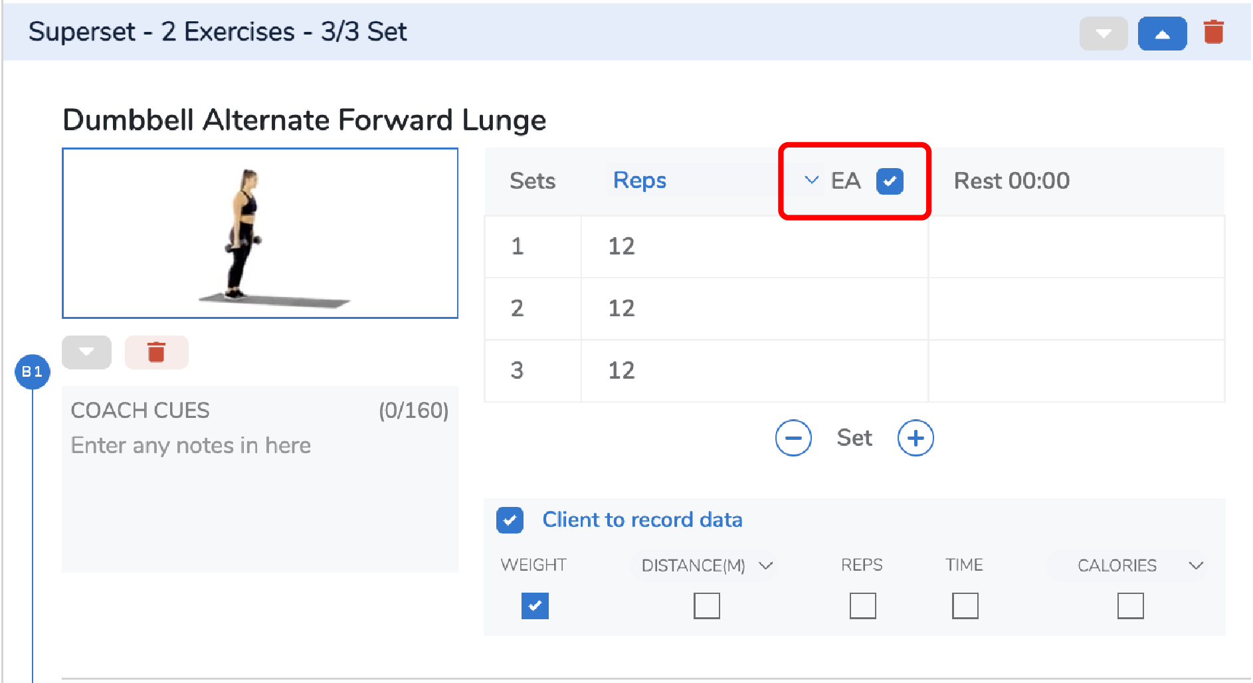1253x683 pixels.
Task: Remove a set with minus icon
Action: pos(793,438)
